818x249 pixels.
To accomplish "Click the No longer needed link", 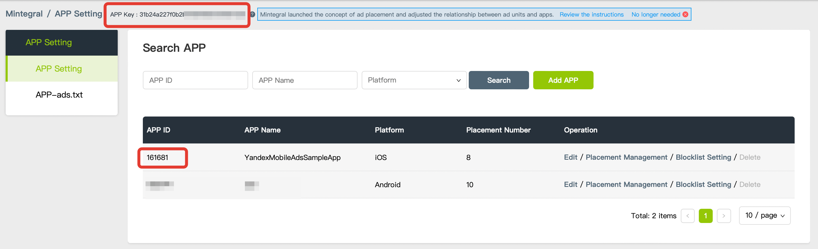I will [655, 14].
